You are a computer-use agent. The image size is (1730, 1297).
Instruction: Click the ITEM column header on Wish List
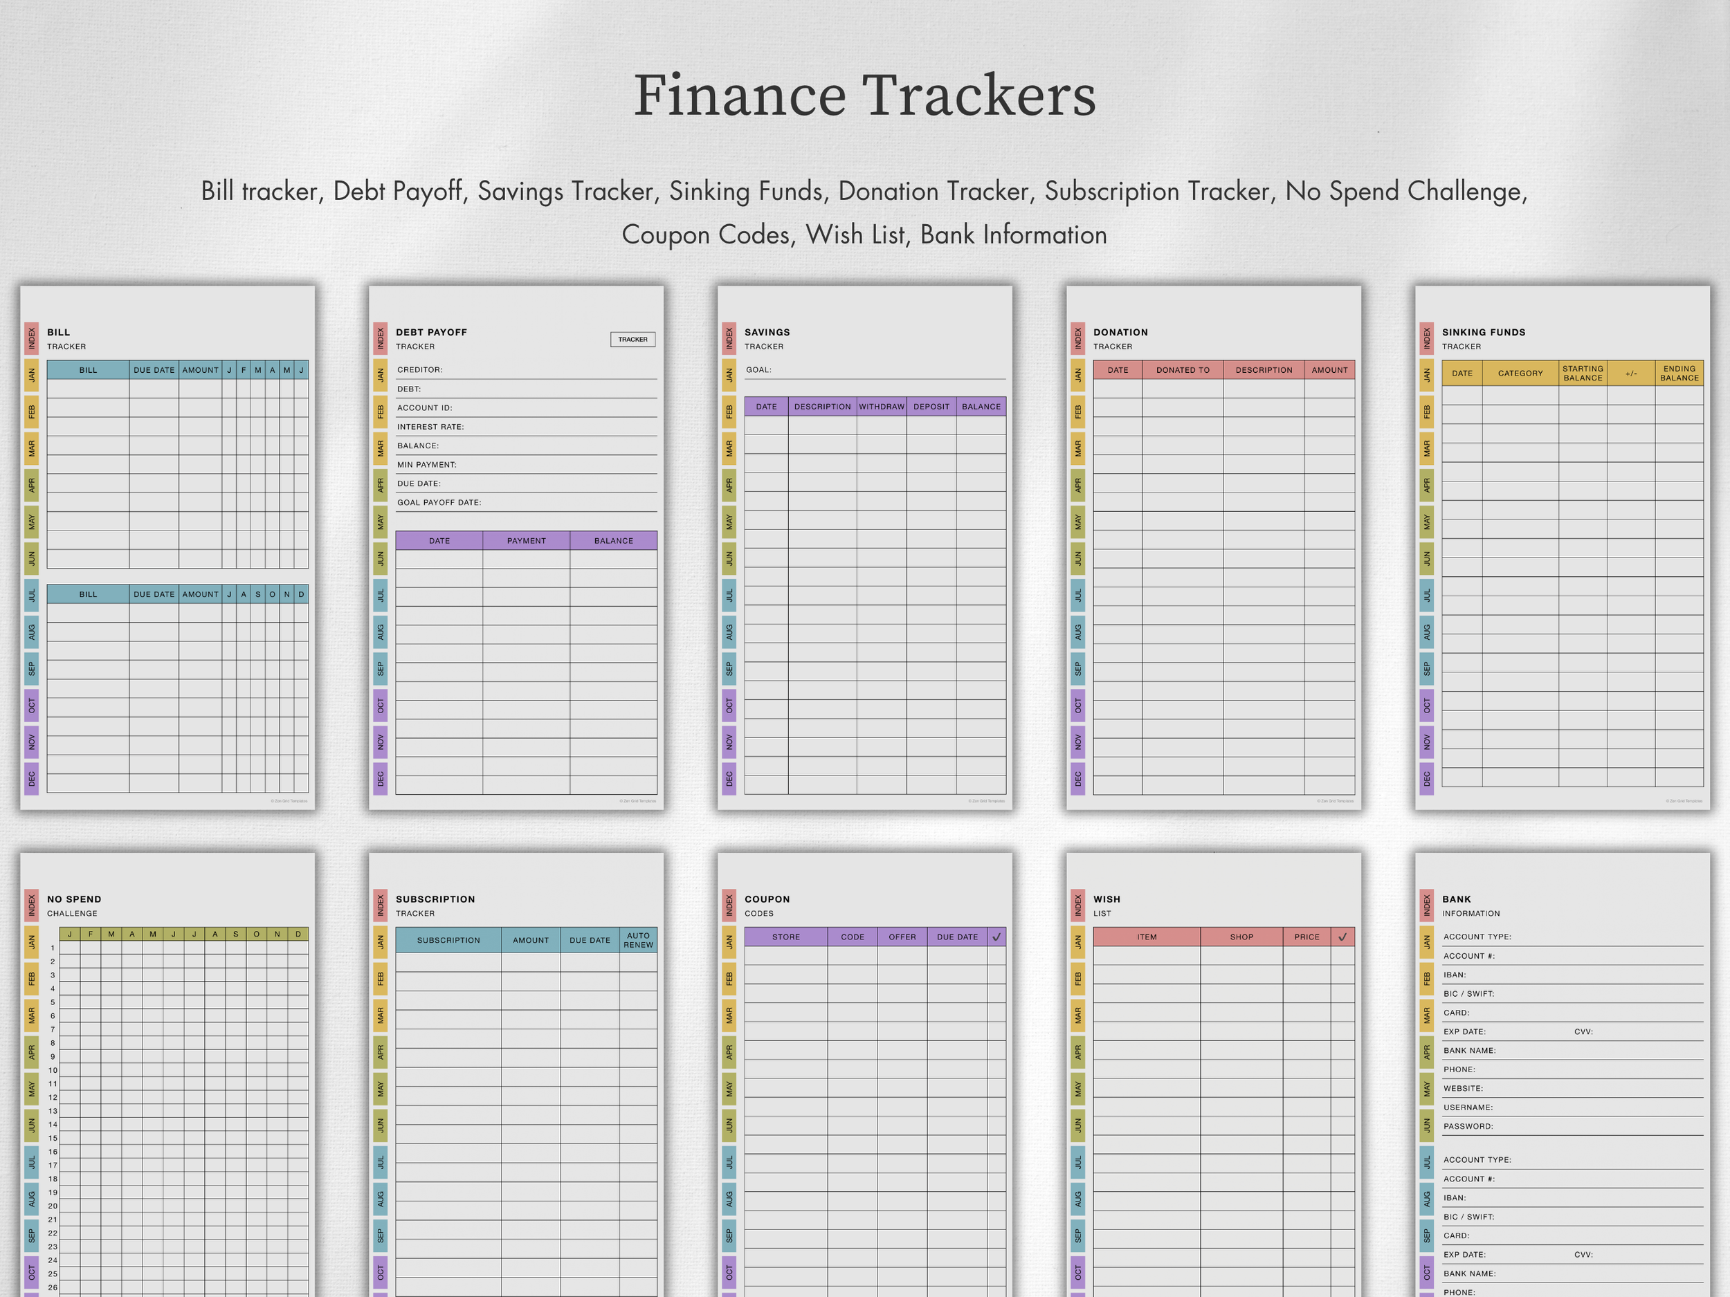[1147, 937]
